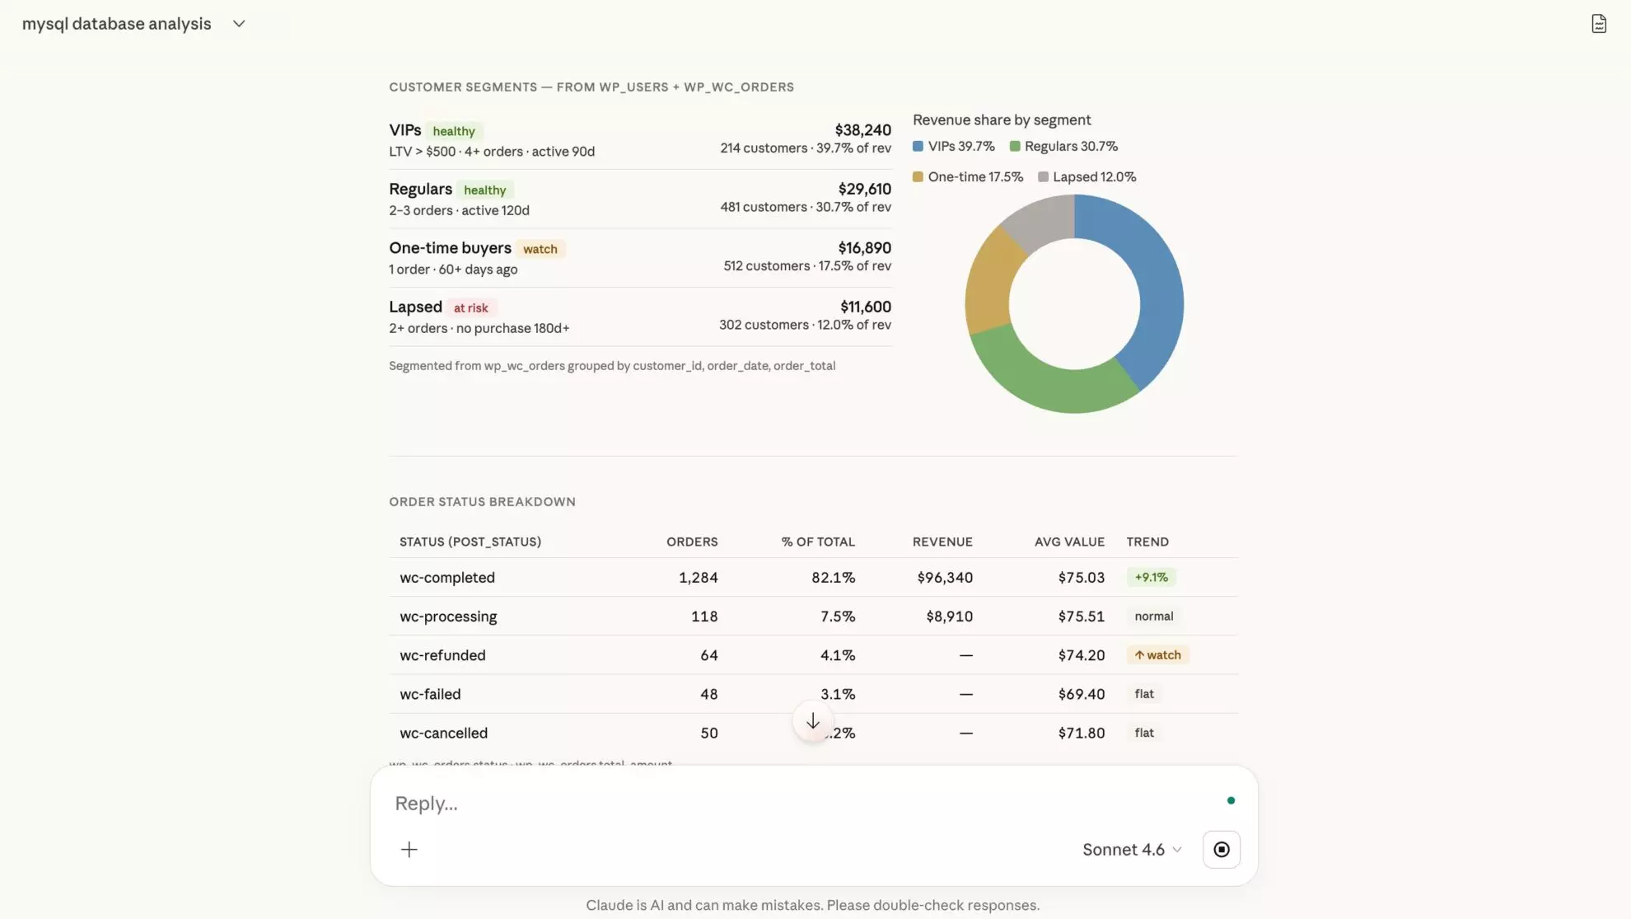Viewport: 1631px width, 919px height.
Task: Click the AVG VALUE column header
Action: click(x=1069, y=542)
